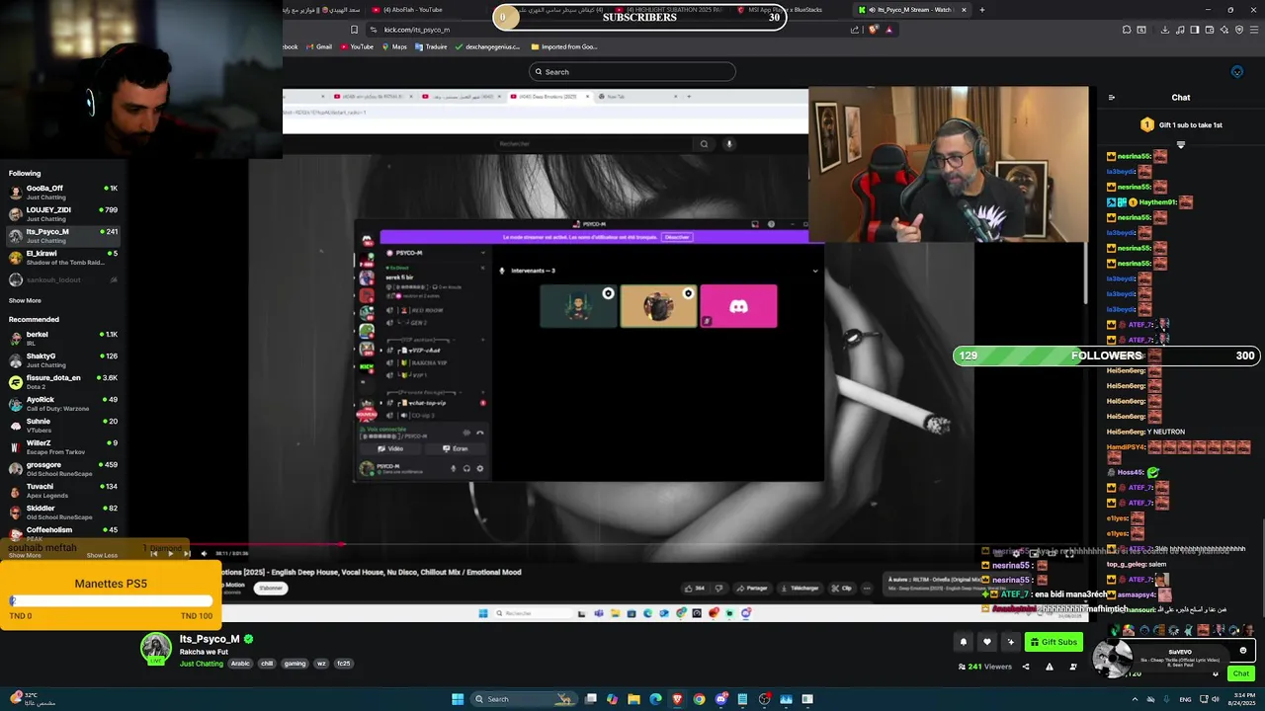Click the Kick Search field
The height and width of the screenshot is (711, 1265).
(632, 71)
